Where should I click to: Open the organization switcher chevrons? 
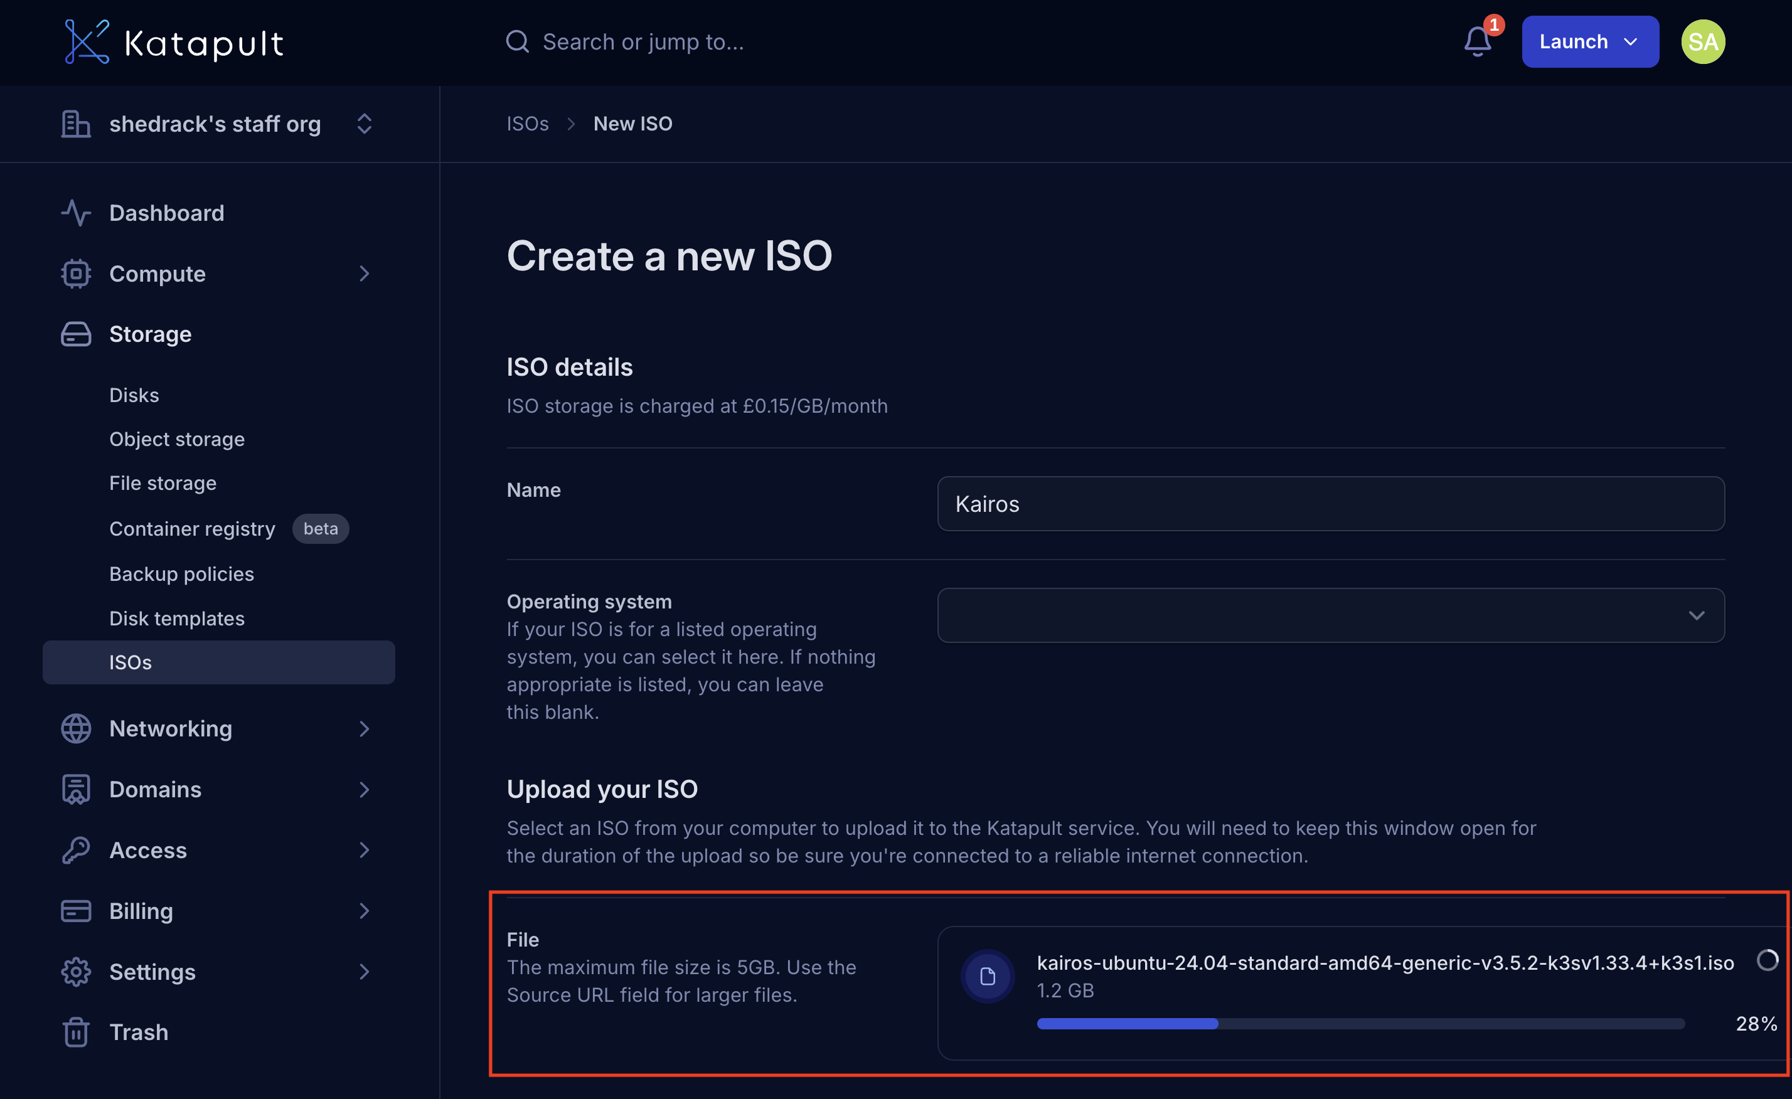[365, 124]
